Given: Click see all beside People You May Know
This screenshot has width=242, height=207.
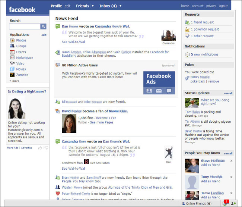Looking at the screenshot, I should point(228,154).
